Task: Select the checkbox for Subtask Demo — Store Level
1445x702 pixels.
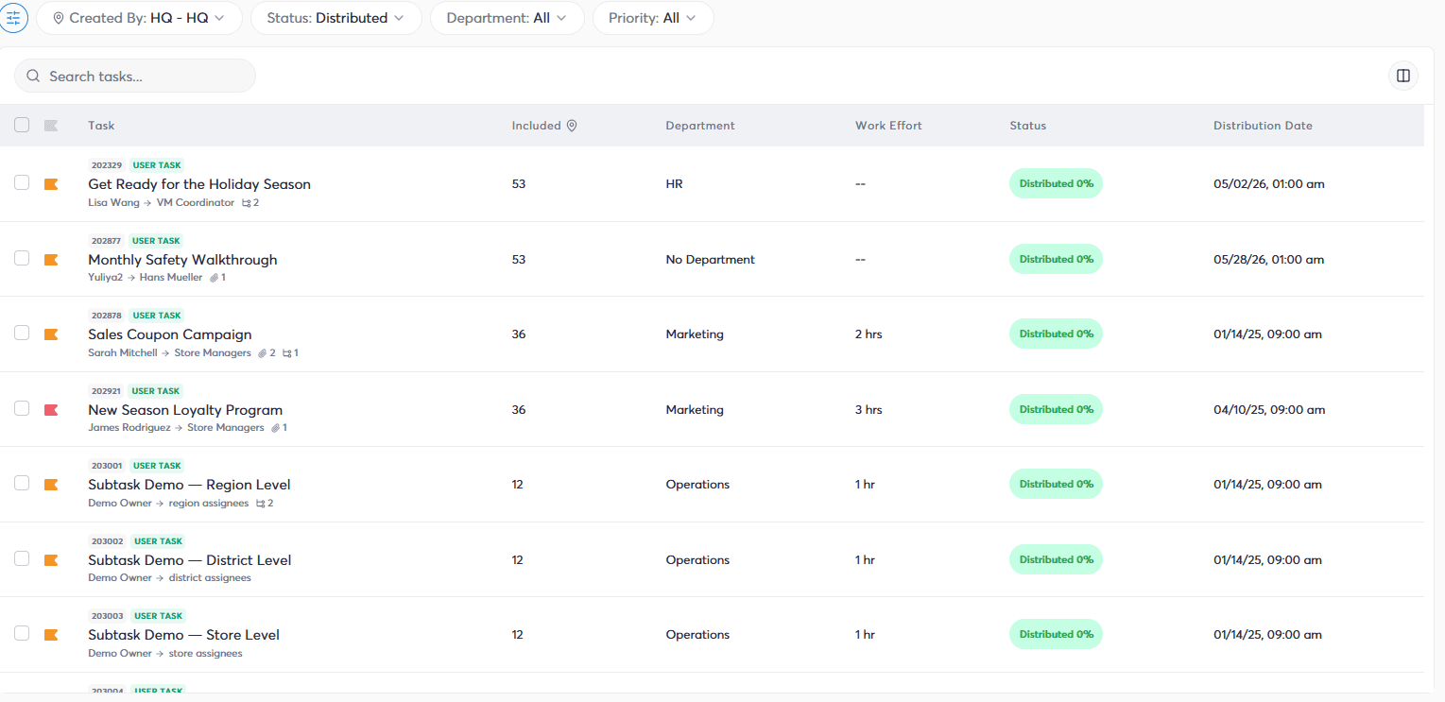Action: pyautogui.click(x=22, y=633)
